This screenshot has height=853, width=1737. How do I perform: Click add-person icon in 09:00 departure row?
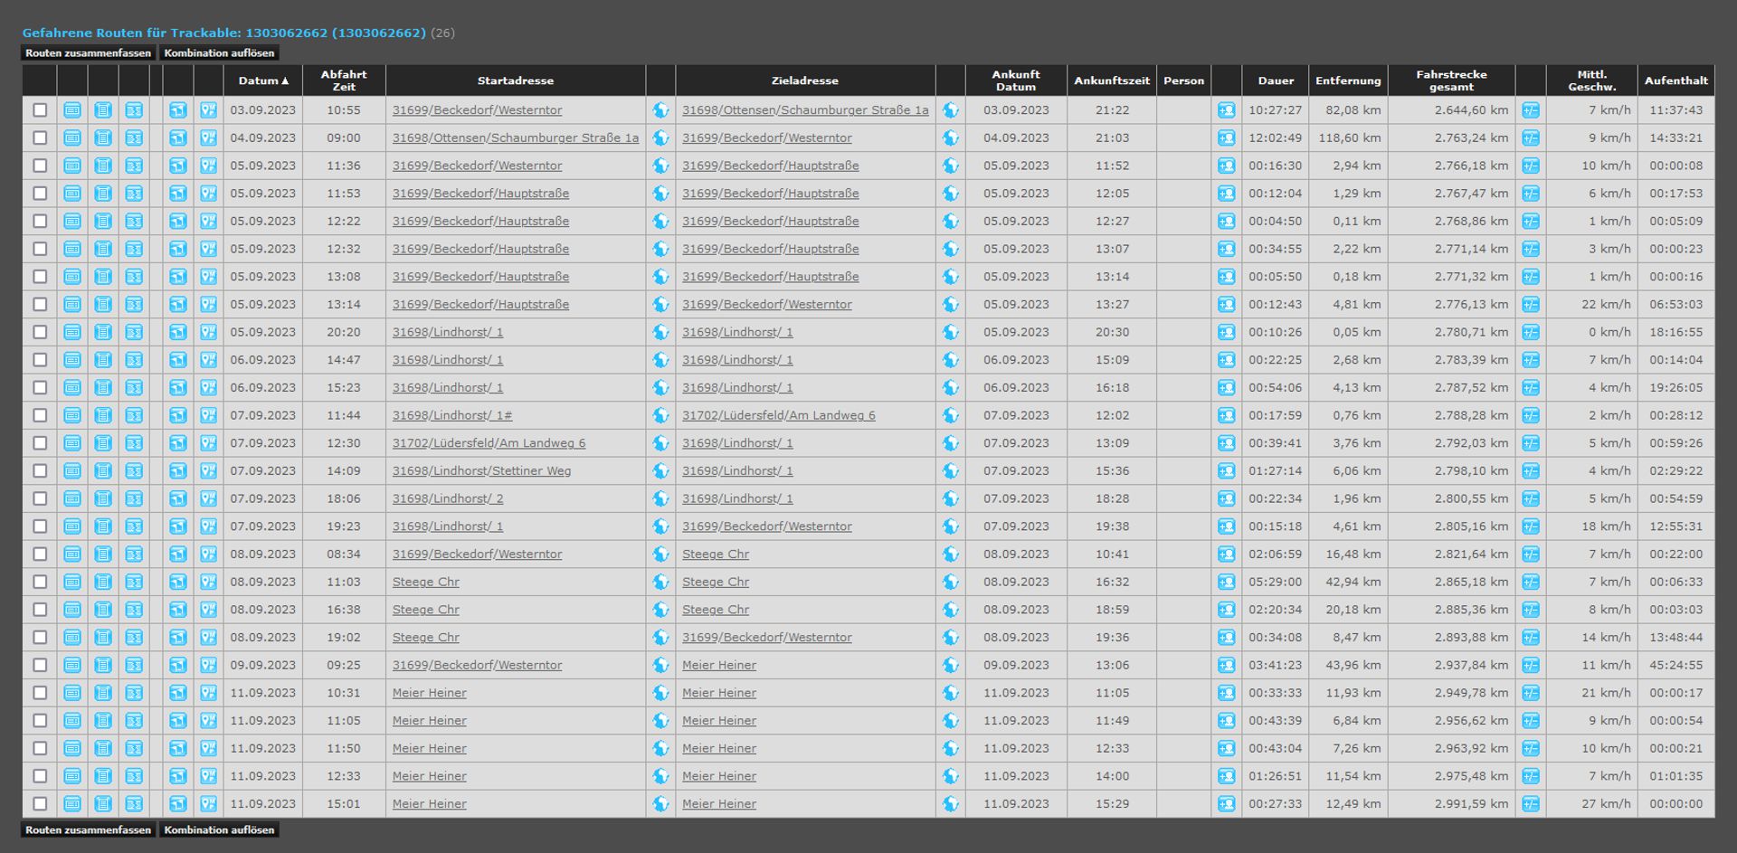[1226, 138]
